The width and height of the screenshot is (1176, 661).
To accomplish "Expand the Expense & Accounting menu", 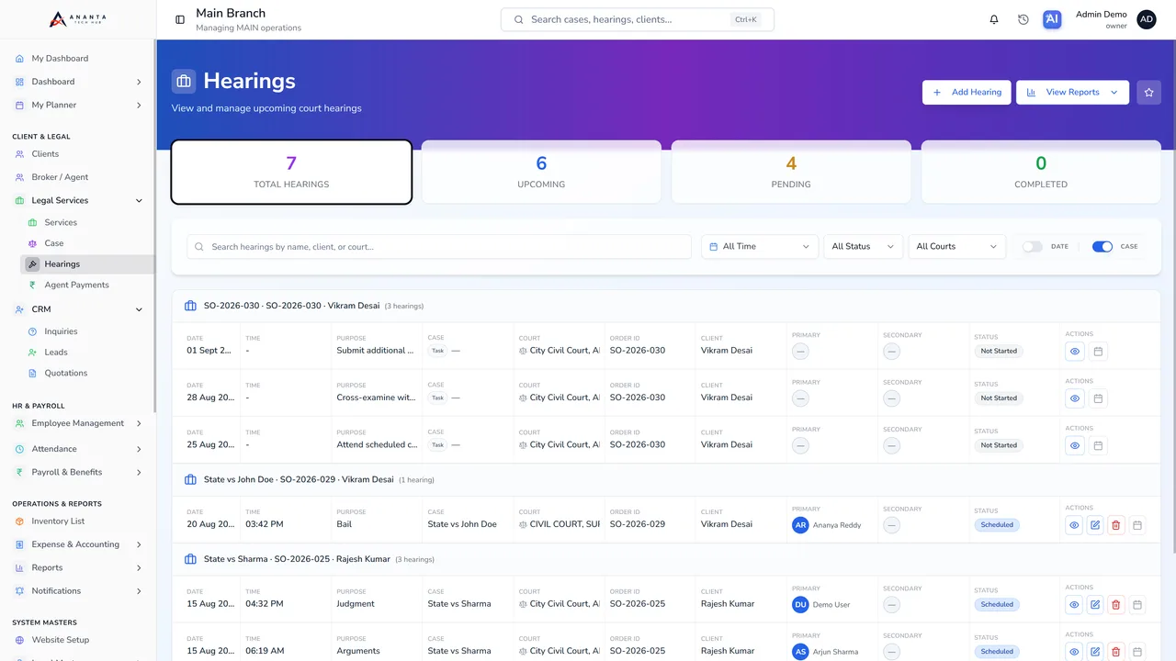I will point(78,544).
